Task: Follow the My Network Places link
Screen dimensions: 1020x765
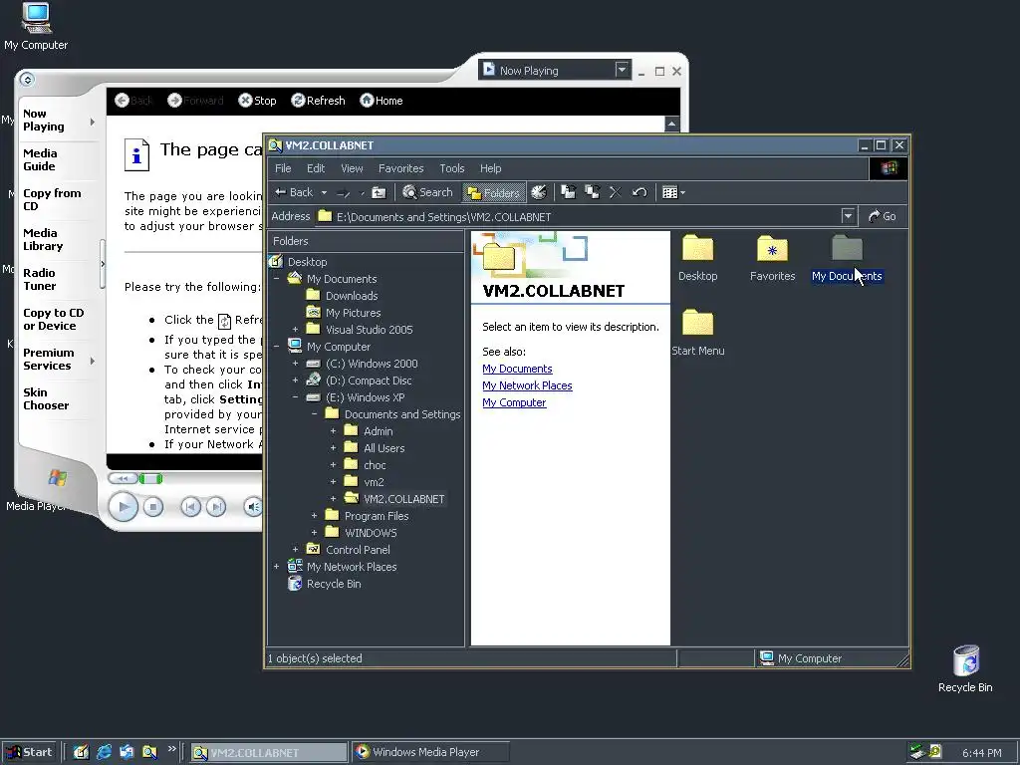Action: 527,385
